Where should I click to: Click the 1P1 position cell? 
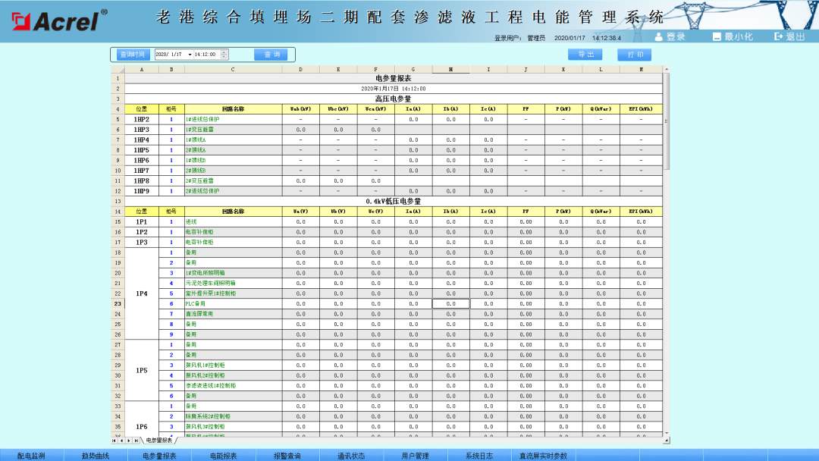142,222
